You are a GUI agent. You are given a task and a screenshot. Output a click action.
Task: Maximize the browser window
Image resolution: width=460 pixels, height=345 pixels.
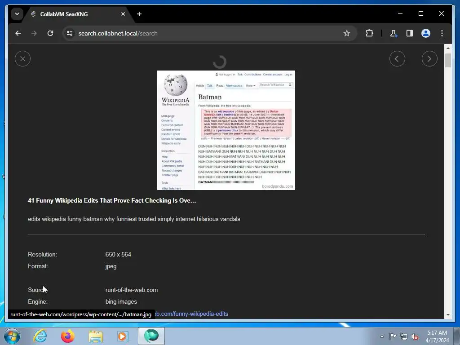point(420,14)
